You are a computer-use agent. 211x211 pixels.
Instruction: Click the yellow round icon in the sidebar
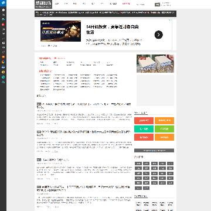coord(4,72)
